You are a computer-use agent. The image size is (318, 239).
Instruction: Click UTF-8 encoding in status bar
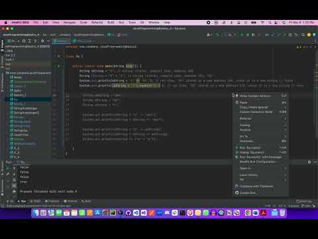[x=282, y=206]
